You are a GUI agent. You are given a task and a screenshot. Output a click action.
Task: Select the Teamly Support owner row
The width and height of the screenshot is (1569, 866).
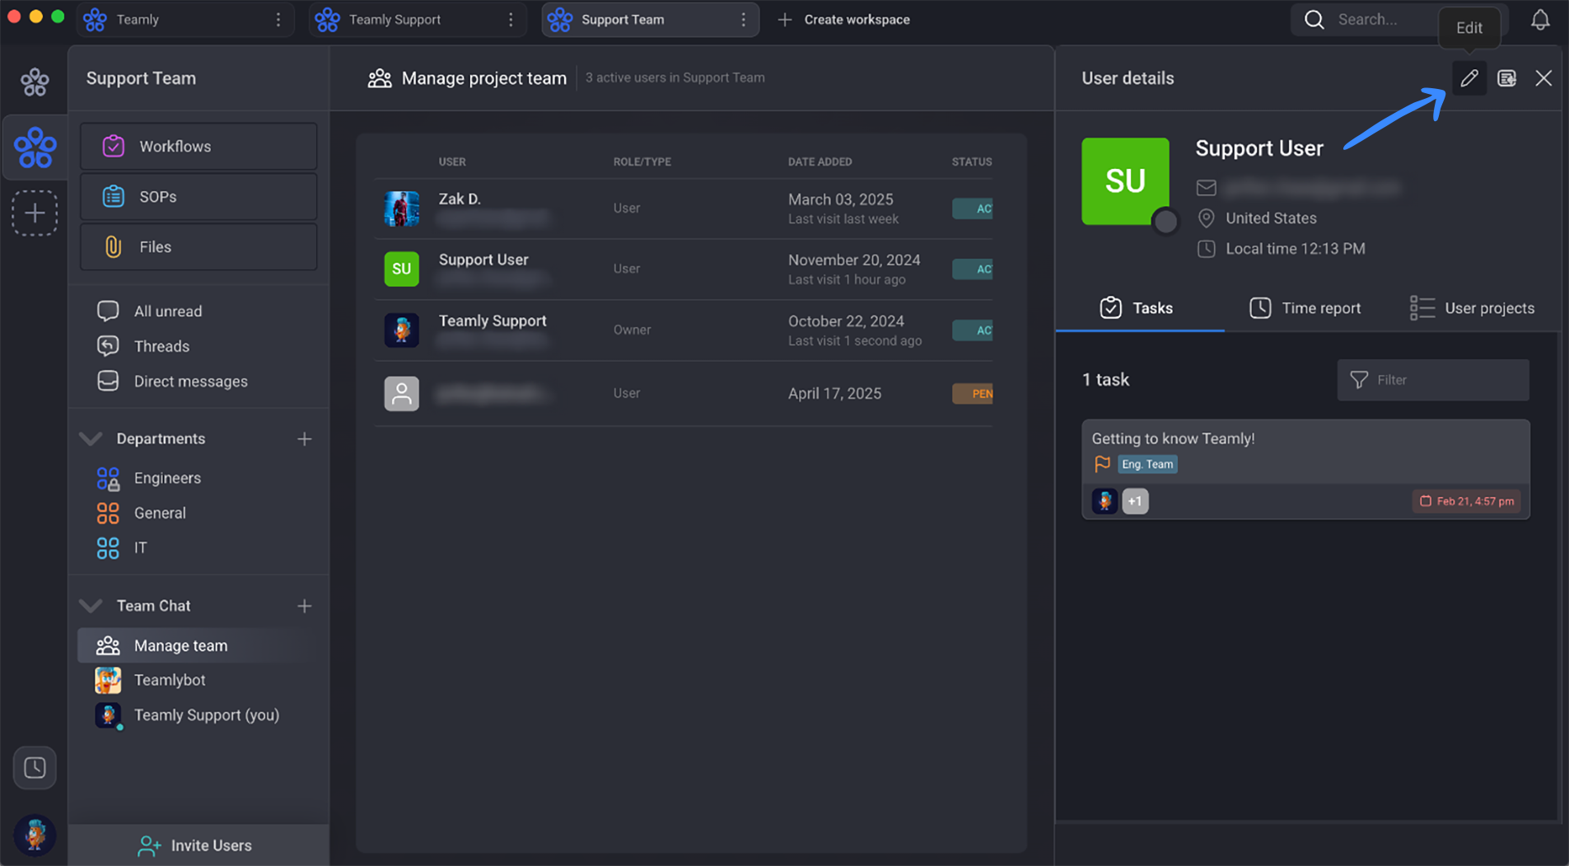(684, 330)
